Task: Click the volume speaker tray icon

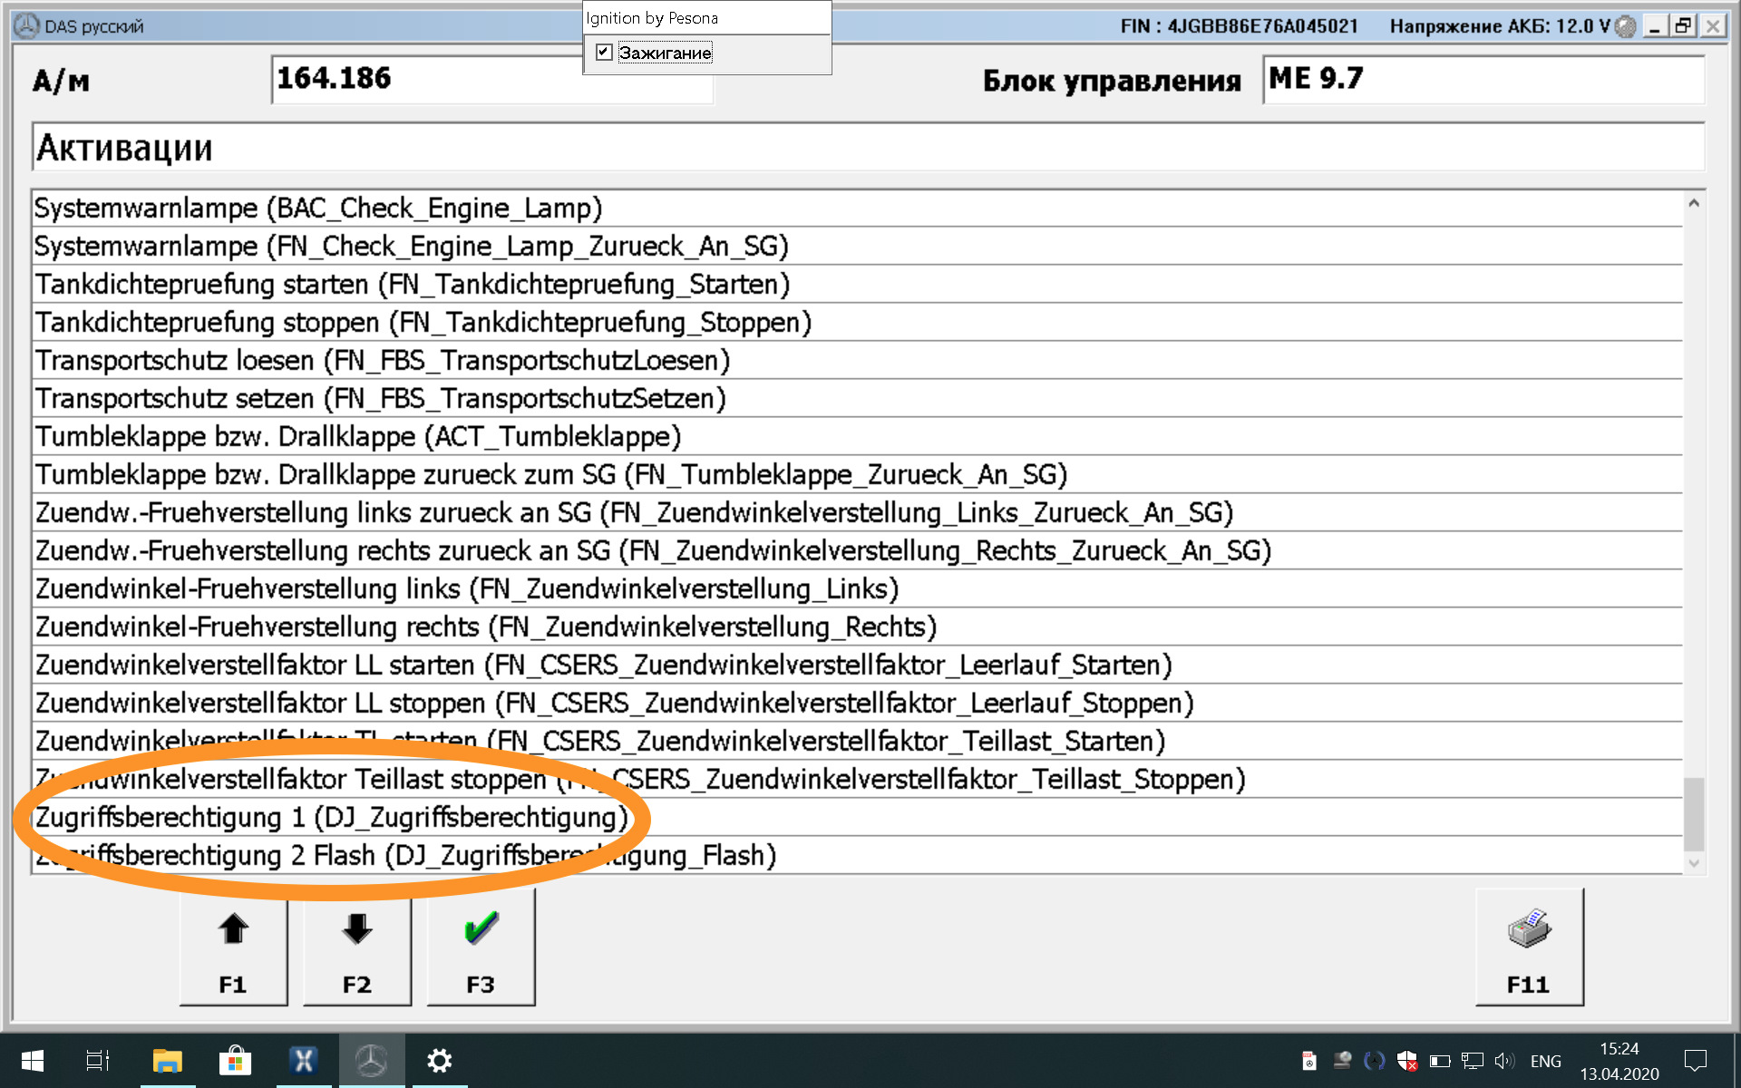Action: [1504, 1061]
